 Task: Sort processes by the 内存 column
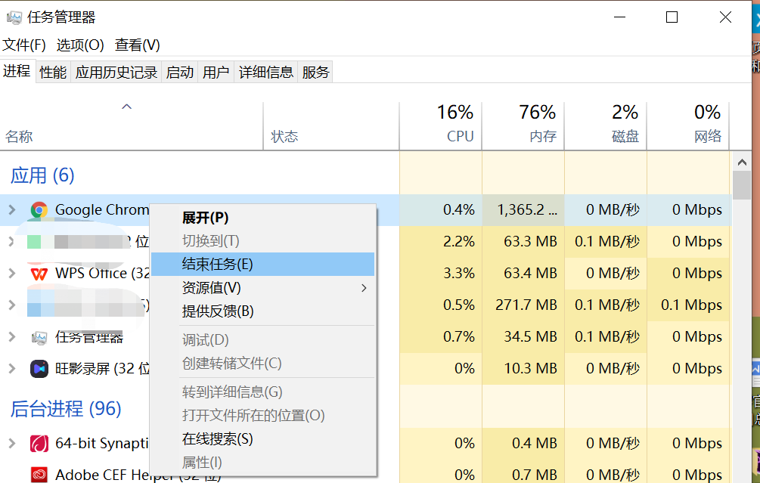523,126
